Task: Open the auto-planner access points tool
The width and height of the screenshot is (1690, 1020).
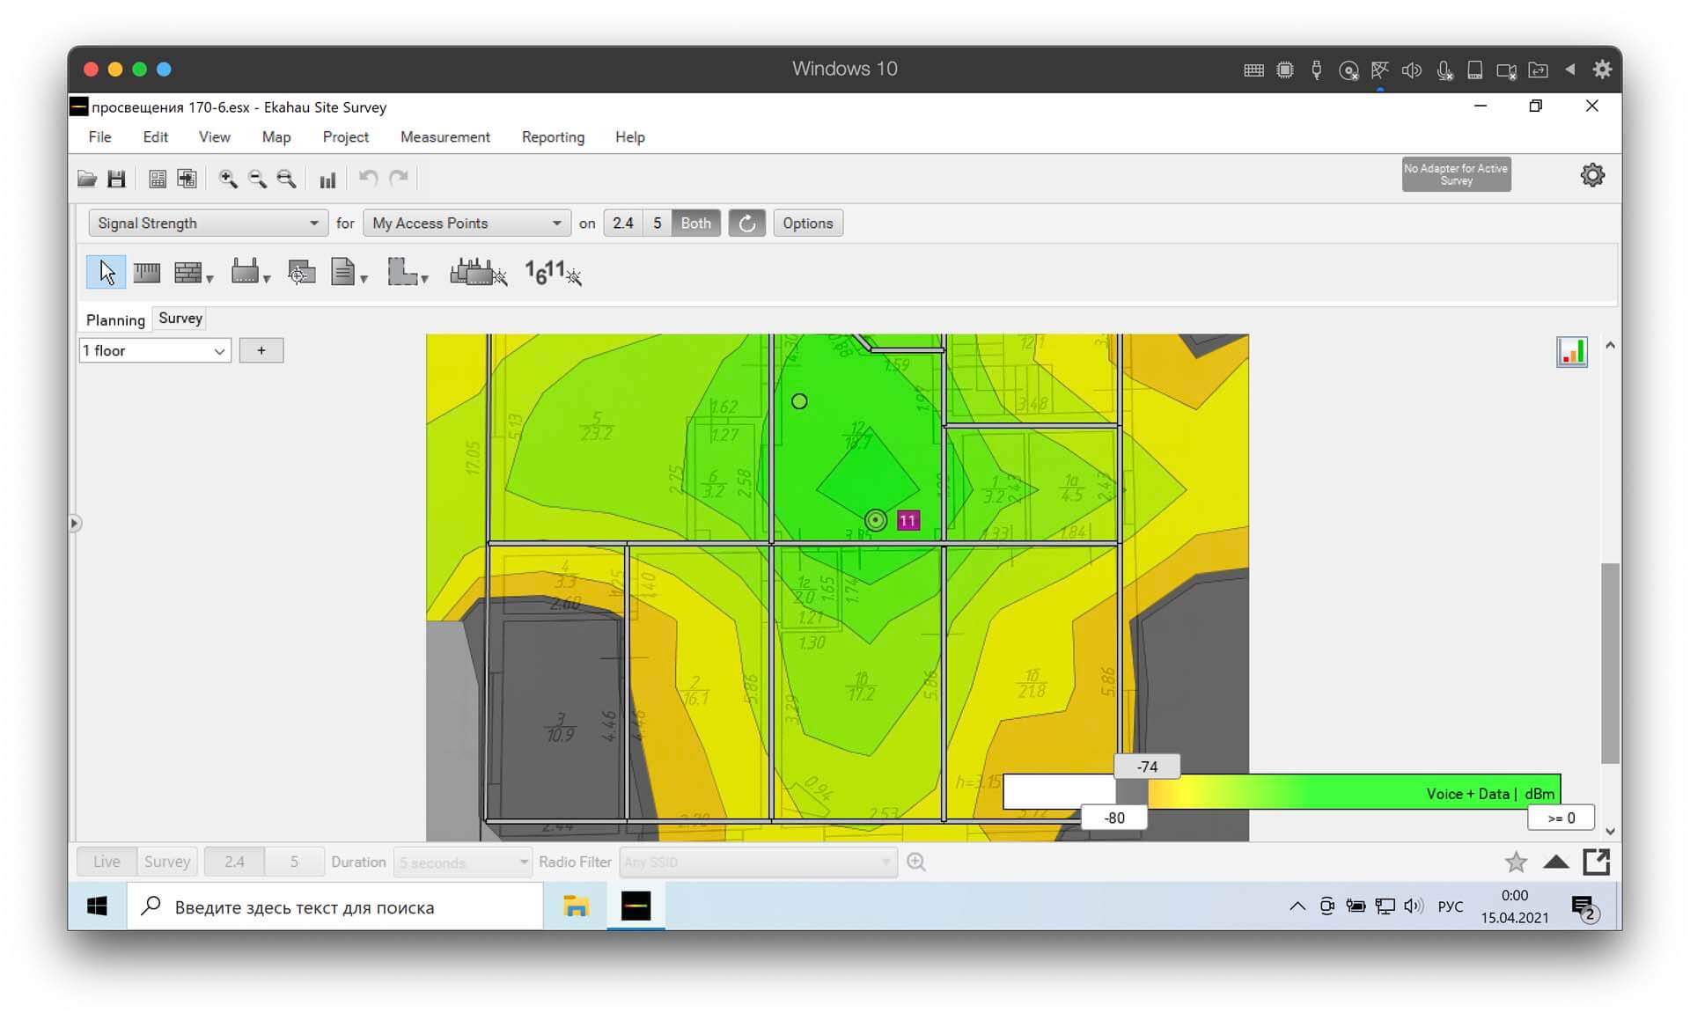Action: (478, 272)
